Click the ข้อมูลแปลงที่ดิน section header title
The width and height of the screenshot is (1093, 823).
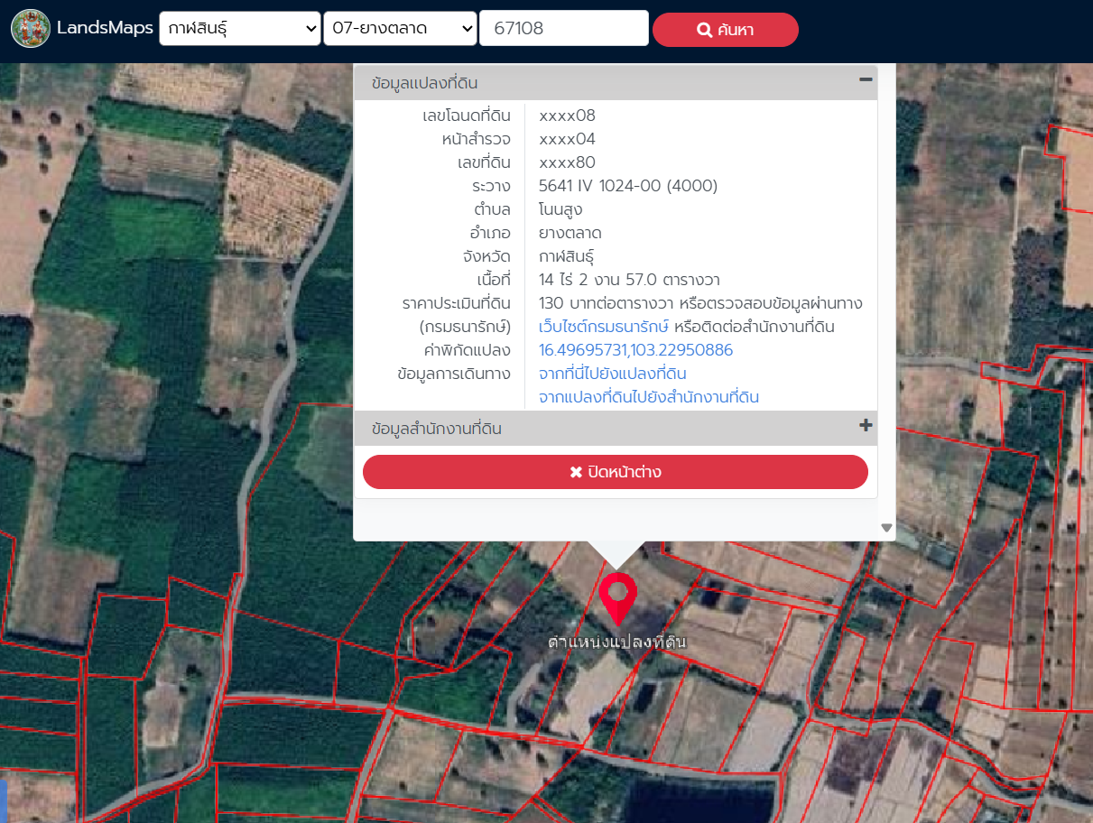(x=425, y=83)
